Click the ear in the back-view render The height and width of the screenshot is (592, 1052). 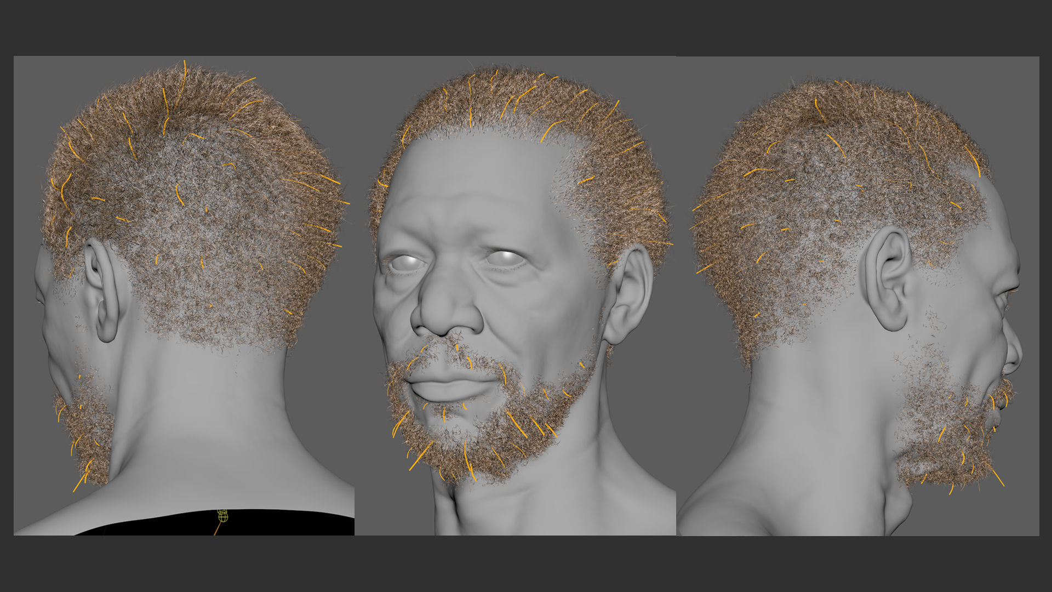(x=105, y=291)
